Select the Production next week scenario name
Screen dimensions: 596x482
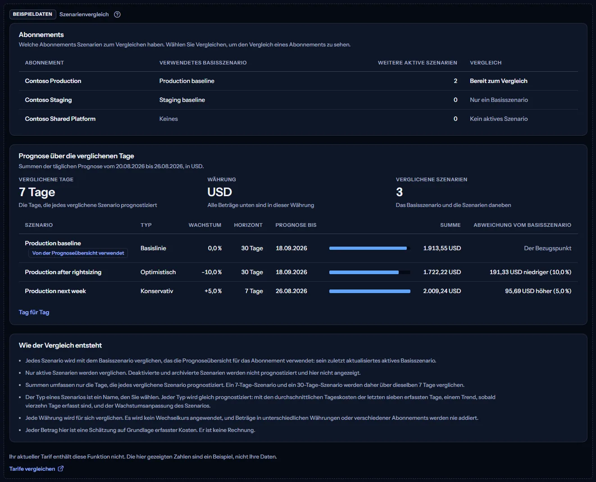[55, 291]
